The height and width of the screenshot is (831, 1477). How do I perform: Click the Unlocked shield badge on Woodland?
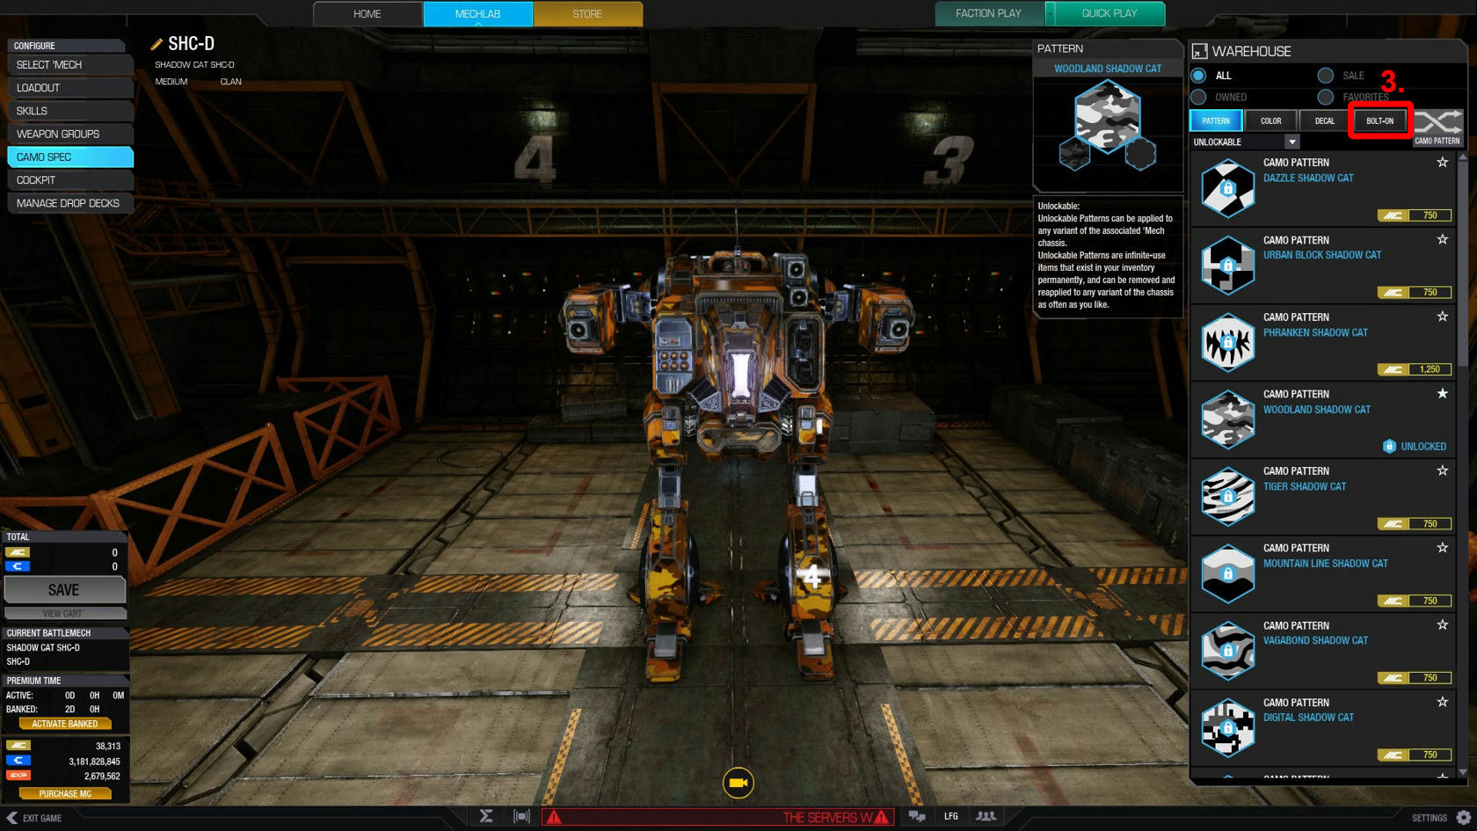coord(1389,446)
